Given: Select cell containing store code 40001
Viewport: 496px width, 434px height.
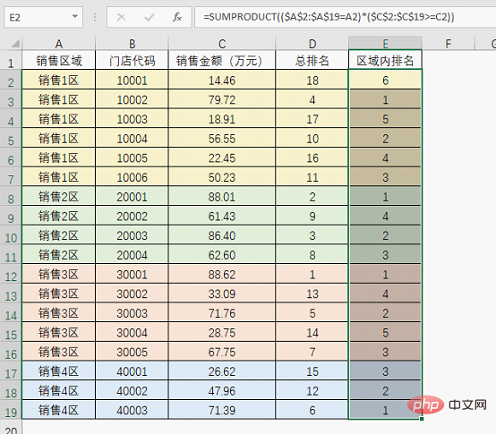Looking at the screenshot, I should (x=132, y=371).
